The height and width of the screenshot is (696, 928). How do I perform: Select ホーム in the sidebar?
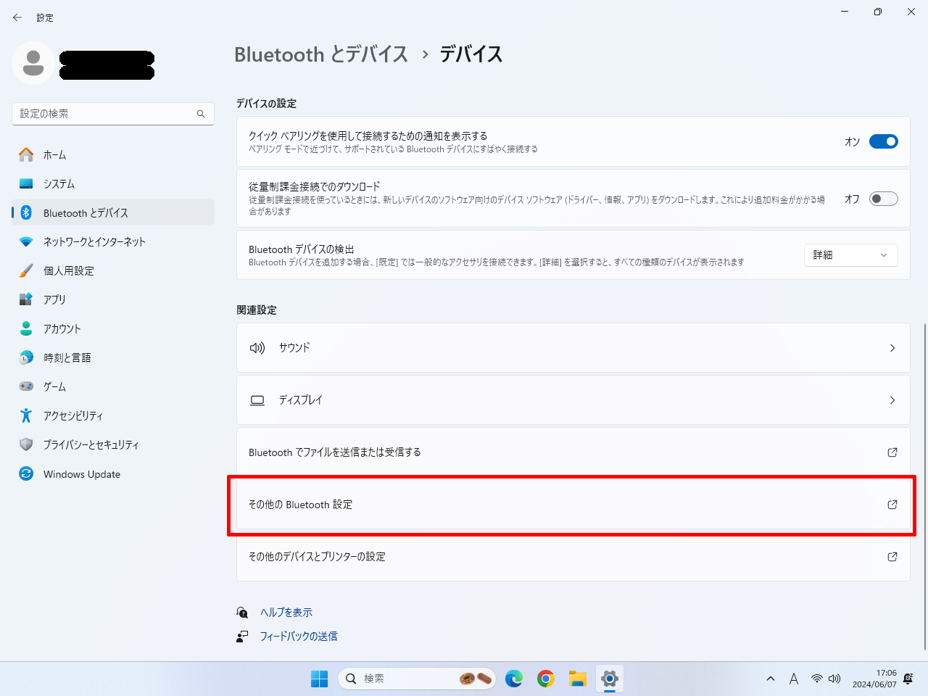[x=113, y=154]
